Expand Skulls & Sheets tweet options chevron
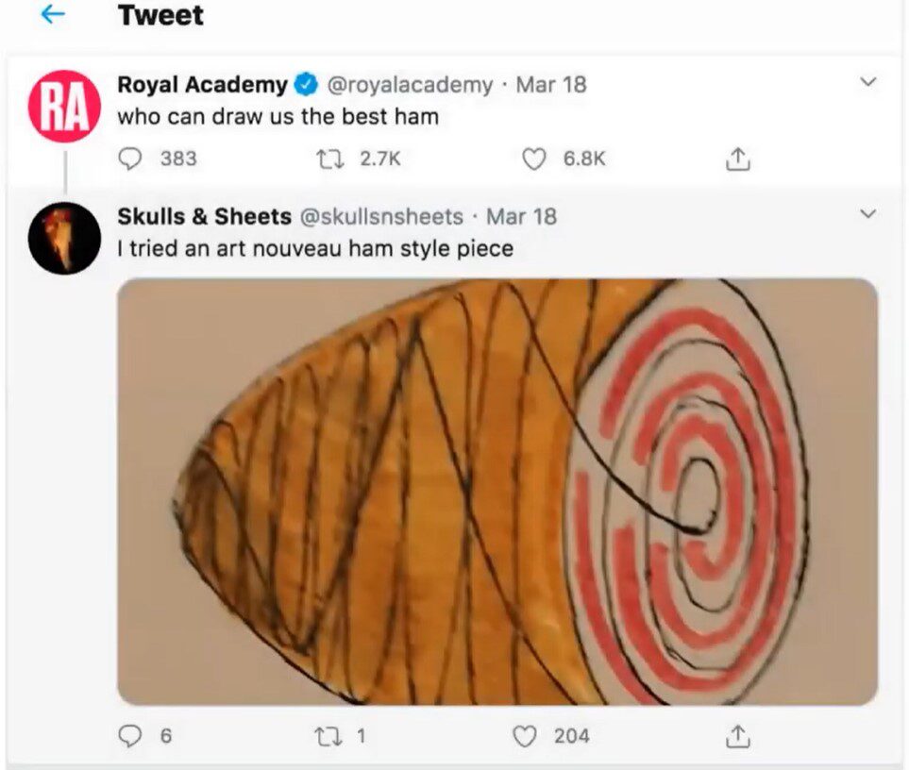 pyautogui.click(x=868, y=215)
